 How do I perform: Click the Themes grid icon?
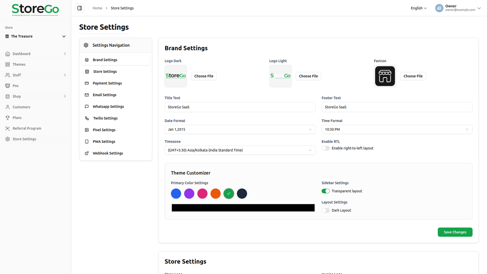[x=8, y=65]
